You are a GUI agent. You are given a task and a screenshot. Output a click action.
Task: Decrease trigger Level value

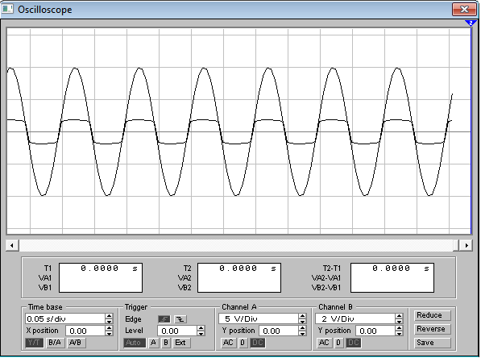[x=201, y=334]
